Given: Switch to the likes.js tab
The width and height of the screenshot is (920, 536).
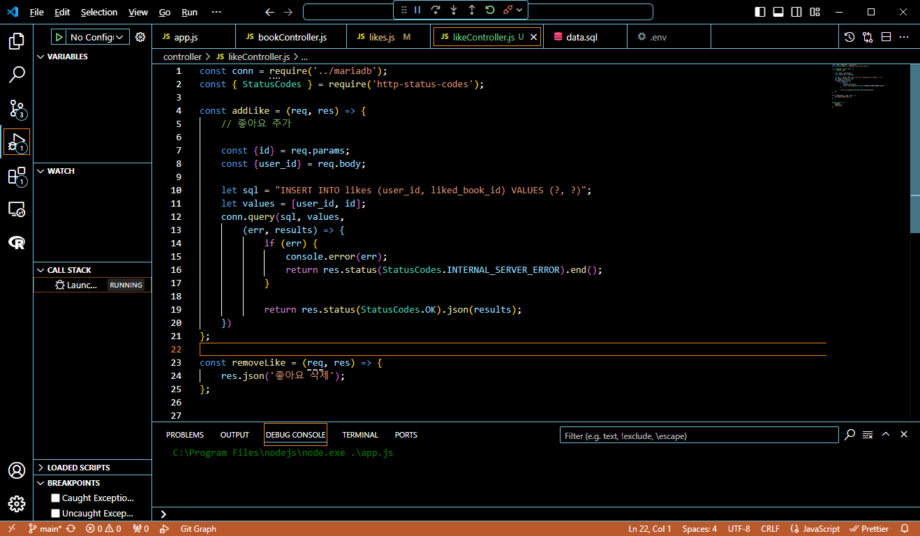Looking at the screenshot, I should [389, 37].
